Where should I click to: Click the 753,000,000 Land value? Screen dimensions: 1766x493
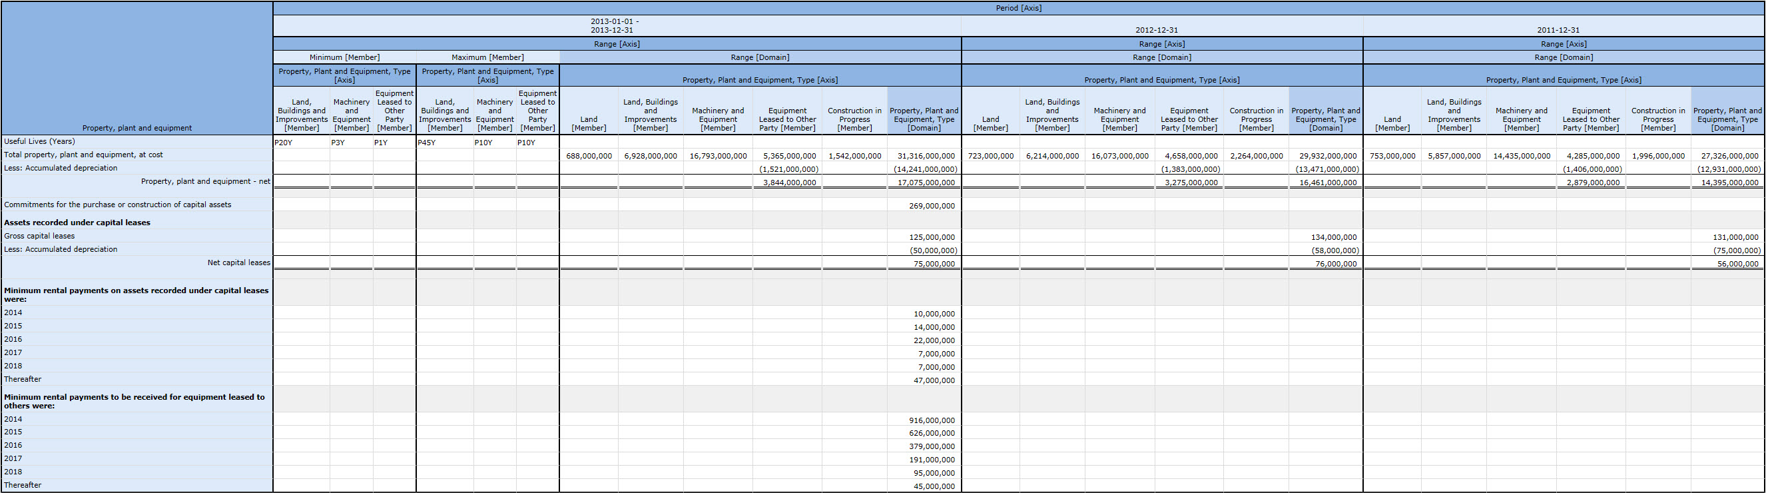point(1392,157)
